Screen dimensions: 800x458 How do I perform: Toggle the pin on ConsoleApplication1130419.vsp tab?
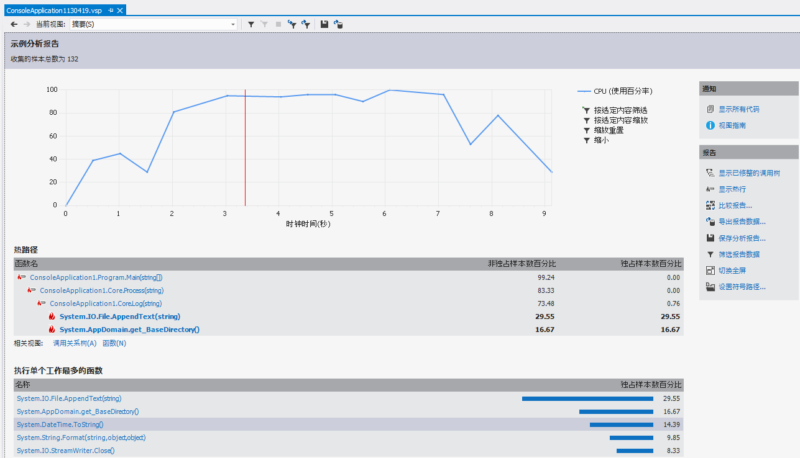pos(111,11)
